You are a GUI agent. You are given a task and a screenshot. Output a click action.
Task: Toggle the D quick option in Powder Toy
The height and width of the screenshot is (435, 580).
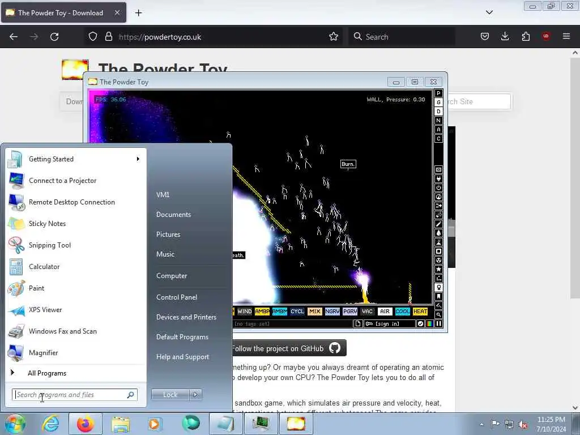point(438,112)
